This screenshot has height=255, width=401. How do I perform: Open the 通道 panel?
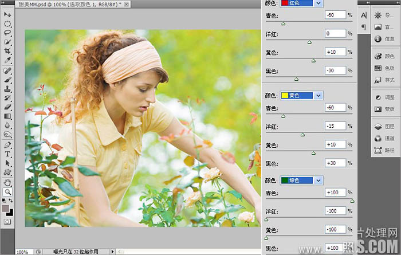click(x=386, y=138)
